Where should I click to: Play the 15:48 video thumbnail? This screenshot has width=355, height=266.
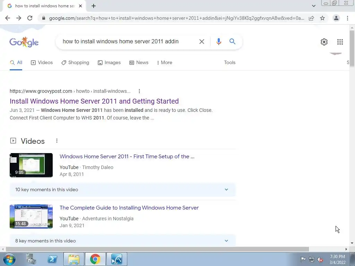(31, 216)
